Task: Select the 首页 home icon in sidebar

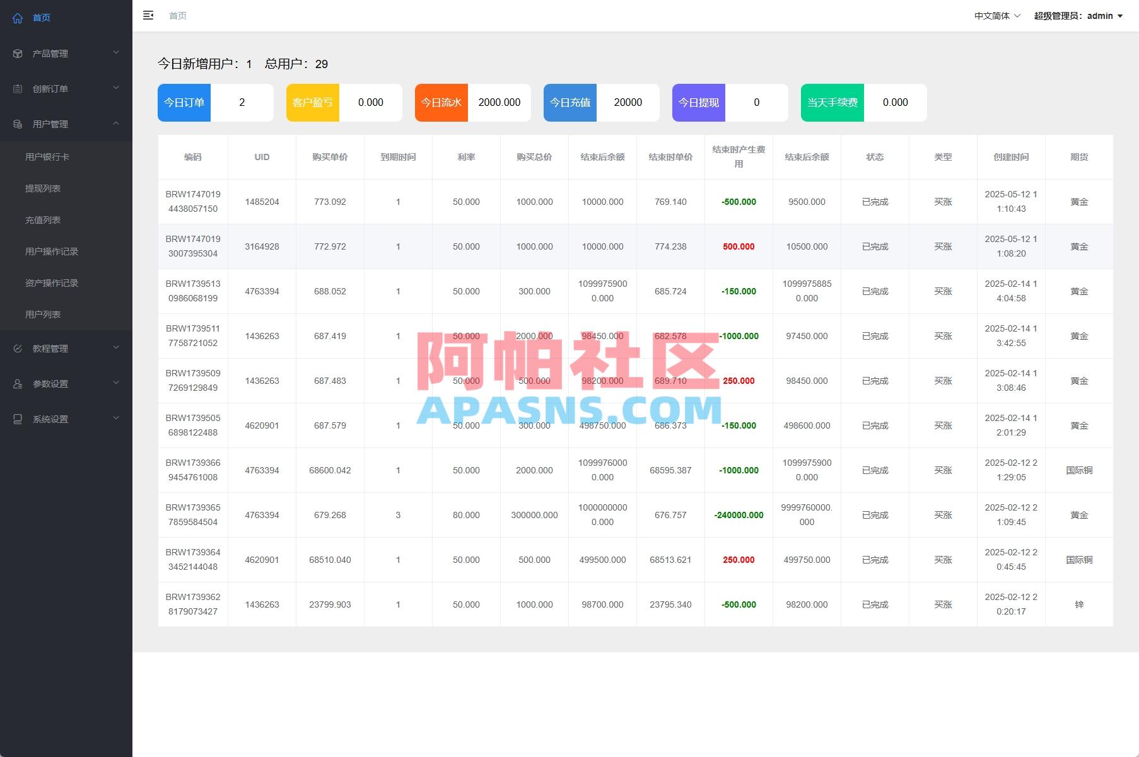Action: pos(17,18)
